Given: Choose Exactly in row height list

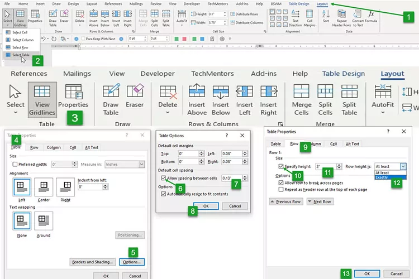Looking at the screenshot, I should [x=391, y=177].
